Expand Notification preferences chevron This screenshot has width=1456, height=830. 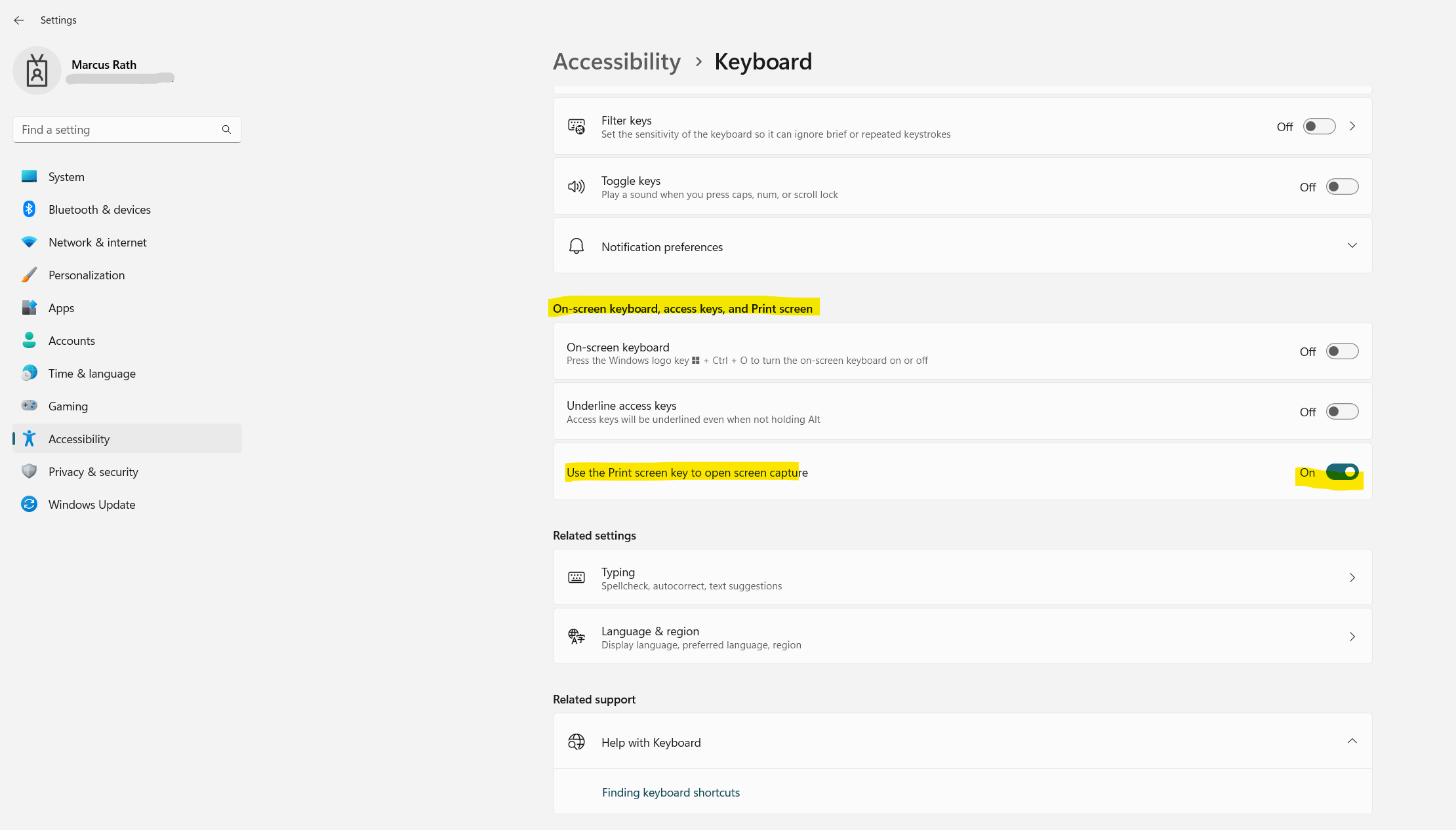point(1352,246)
